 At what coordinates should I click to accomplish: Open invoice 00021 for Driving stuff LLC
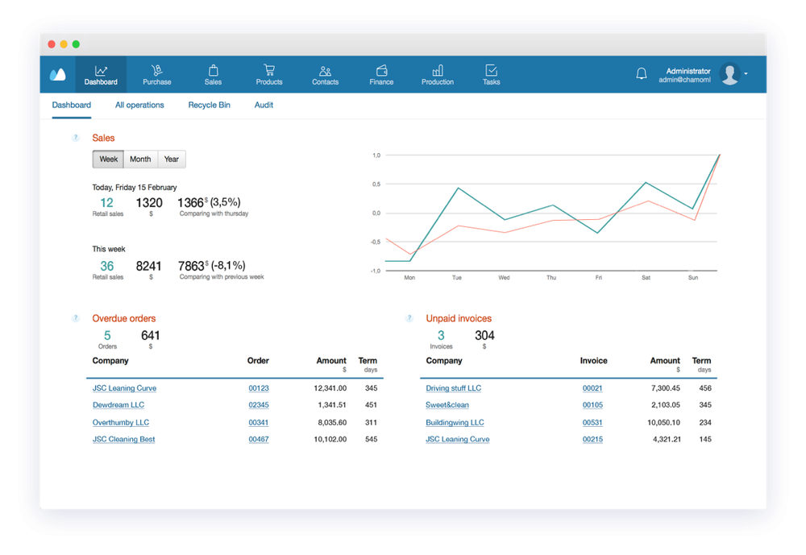coord(592,387)
